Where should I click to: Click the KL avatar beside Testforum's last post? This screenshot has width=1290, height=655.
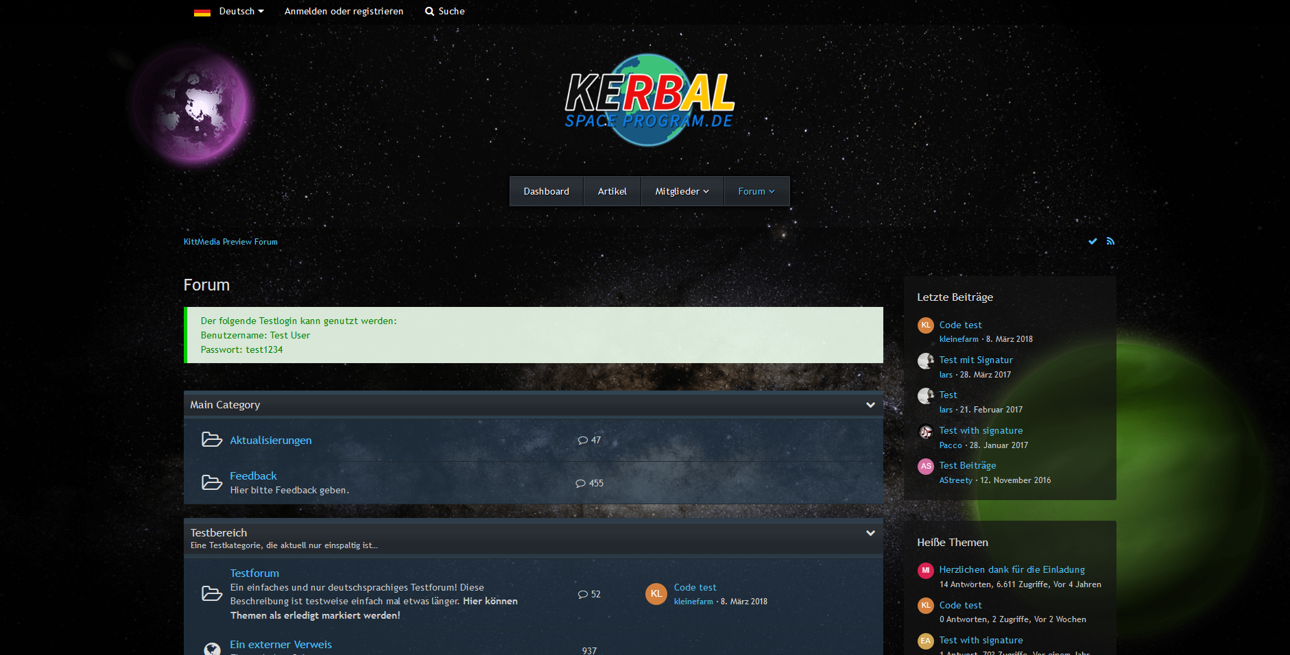click(656, 594)
